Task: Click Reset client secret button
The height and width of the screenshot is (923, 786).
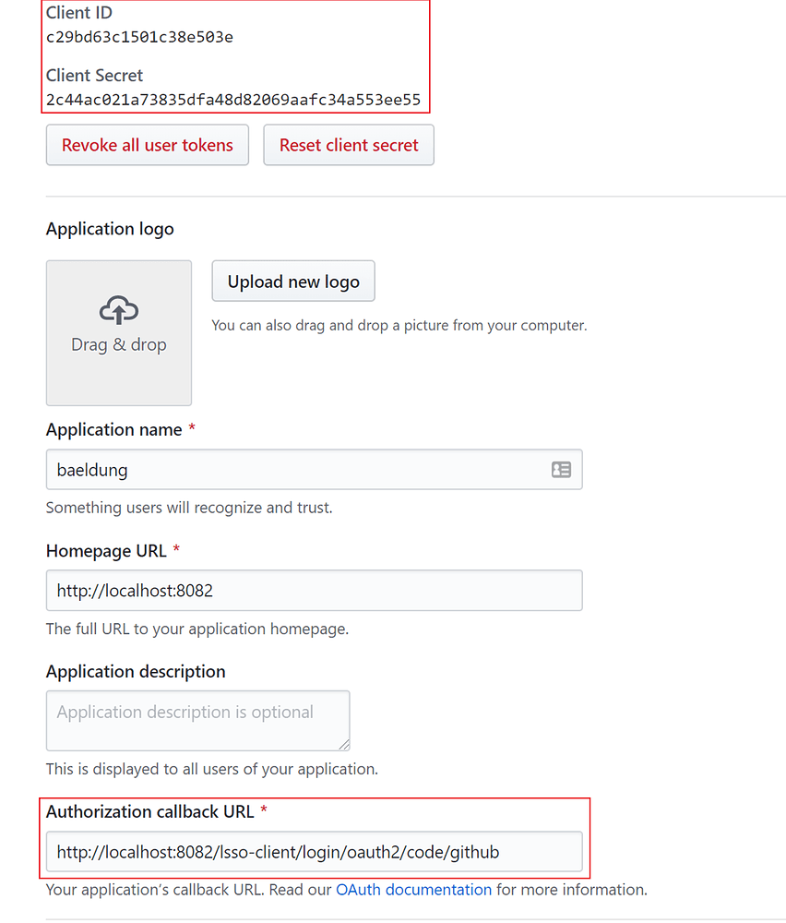Action: [349, 145]
